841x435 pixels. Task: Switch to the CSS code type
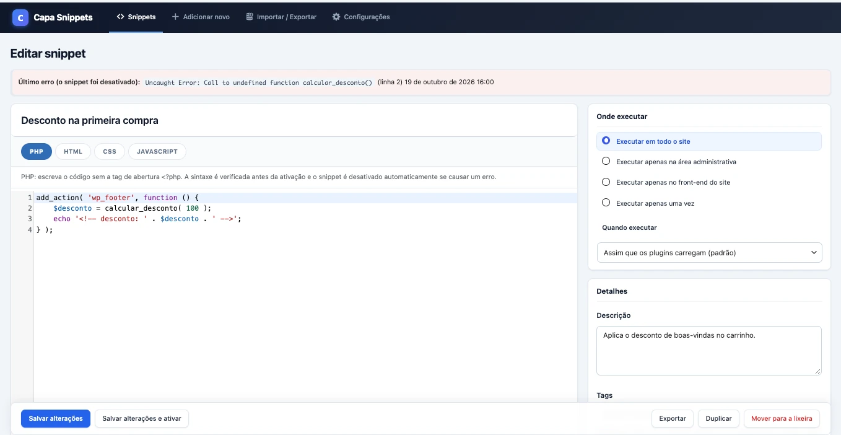pos(110,152)
